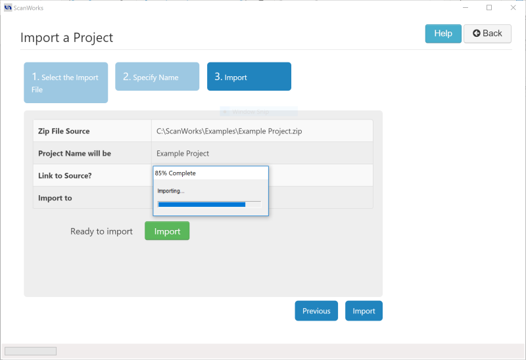
Task: Switch to step 3 Import
Action: coord(249,76)
